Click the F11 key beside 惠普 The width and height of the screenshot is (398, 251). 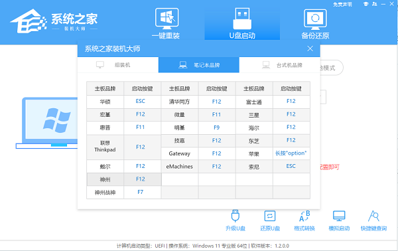pyautogui.click(x=143, y=127)
